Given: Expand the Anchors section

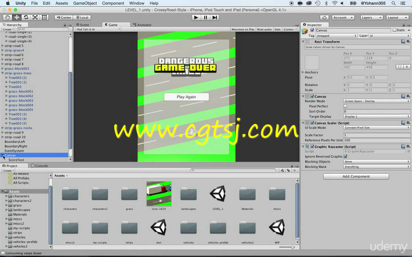Looking at the screenshot, I should [303, 72].
